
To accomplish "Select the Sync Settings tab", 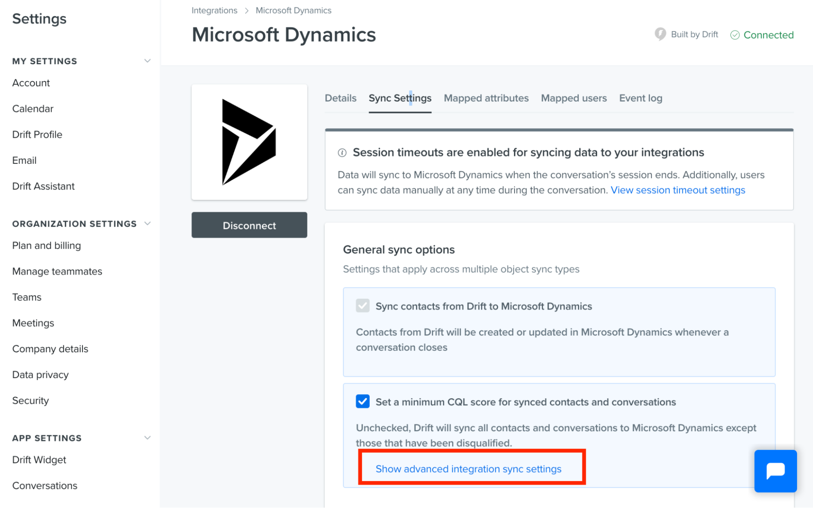I will [400, 98].
